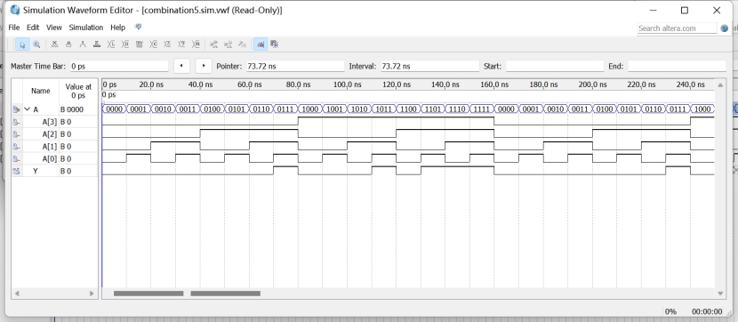Select the A[3] signal row
This screenshot has height=322, width=738.
[x=54, y=122]
